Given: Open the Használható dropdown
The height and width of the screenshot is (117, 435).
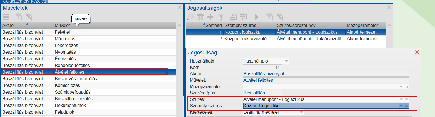Looking at the screenshot, I should (286, 61).
